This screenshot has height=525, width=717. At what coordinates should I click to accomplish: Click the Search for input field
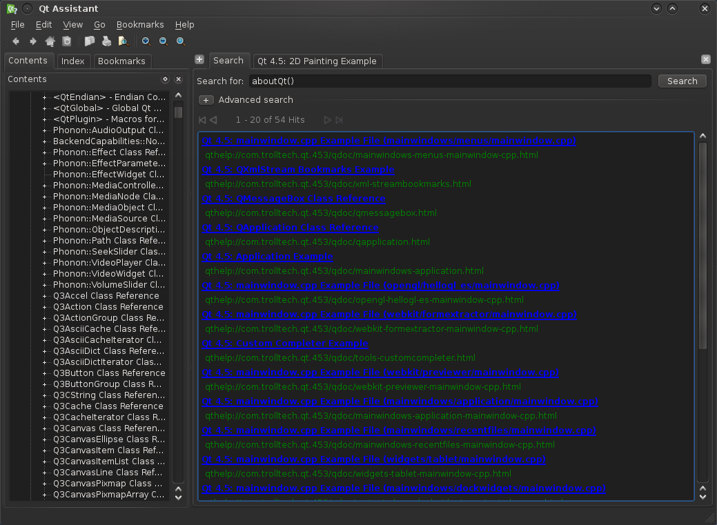450,81
